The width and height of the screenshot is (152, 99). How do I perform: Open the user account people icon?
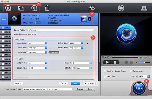[144, 8]
